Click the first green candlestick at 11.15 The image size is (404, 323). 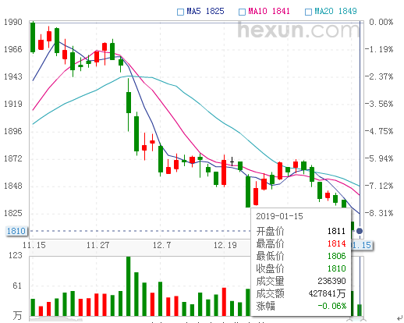point(33,37)
